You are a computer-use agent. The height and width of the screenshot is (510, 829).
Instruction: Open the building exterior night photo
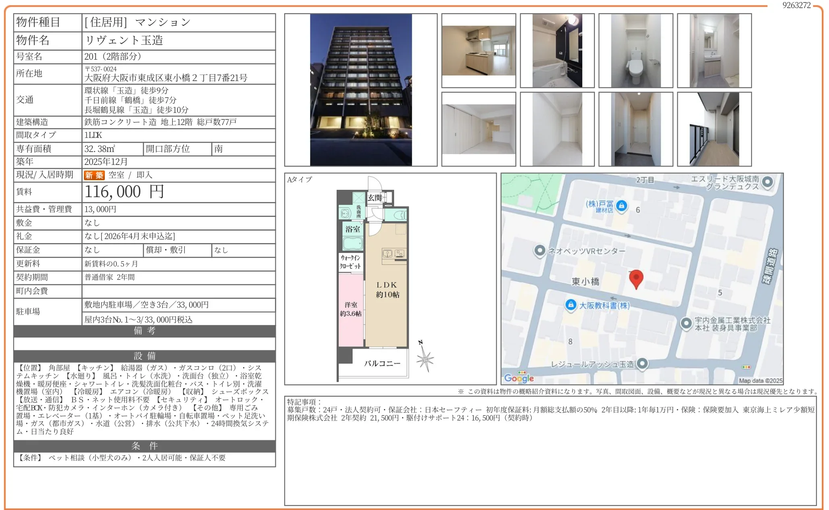[x=360, y=90]
